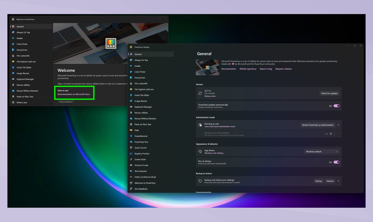373x222 pixels.
Task: Expand the Restore options arrow in Backup & restore
Action: pyautogui.click(x=338, y=181)
